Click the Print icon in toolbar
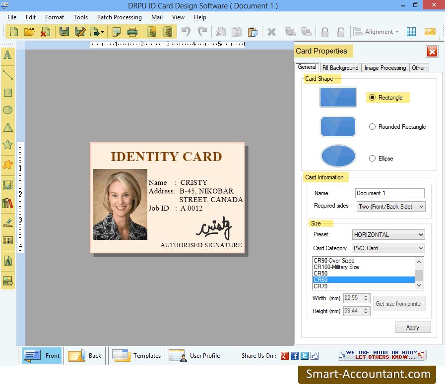The height and width of the screenshot is (384, 445). pyautogui.click(x=132, y=32)
